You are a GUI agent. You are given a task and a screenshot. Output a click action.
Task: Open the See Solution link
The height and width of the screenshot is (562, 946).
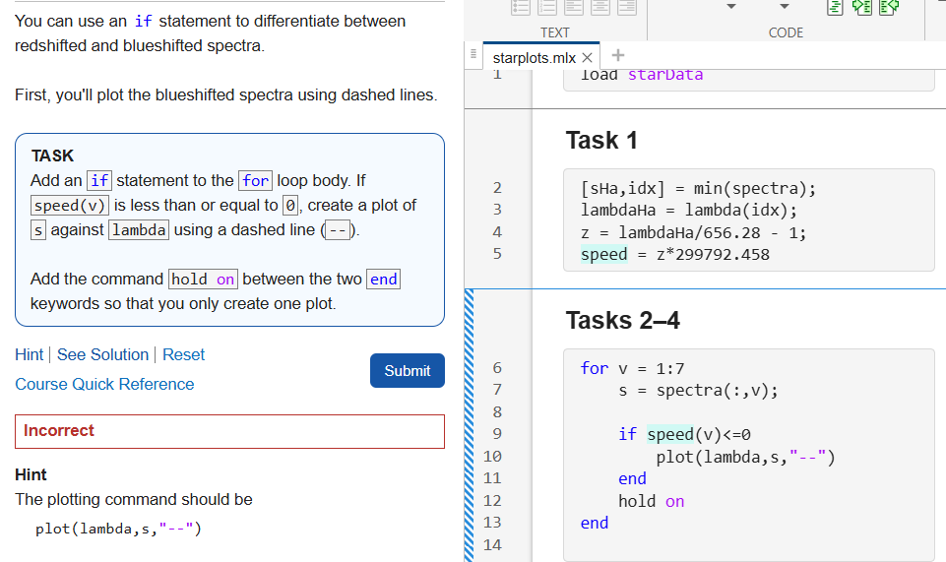pos(102,354)
